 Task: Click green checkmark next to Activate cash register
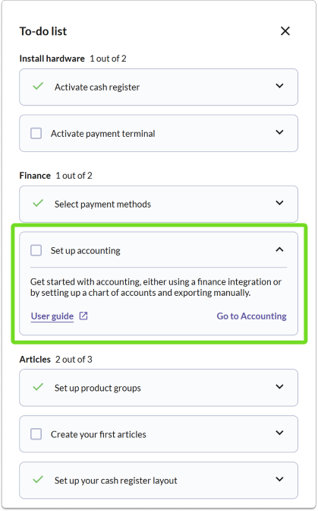tap(38, 87)
